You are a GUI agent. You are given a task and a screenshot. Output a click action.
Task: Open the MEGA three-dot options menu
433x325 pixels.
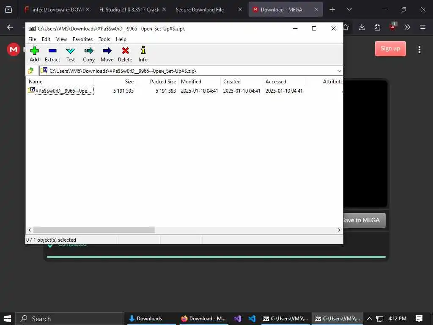point(419,50)
